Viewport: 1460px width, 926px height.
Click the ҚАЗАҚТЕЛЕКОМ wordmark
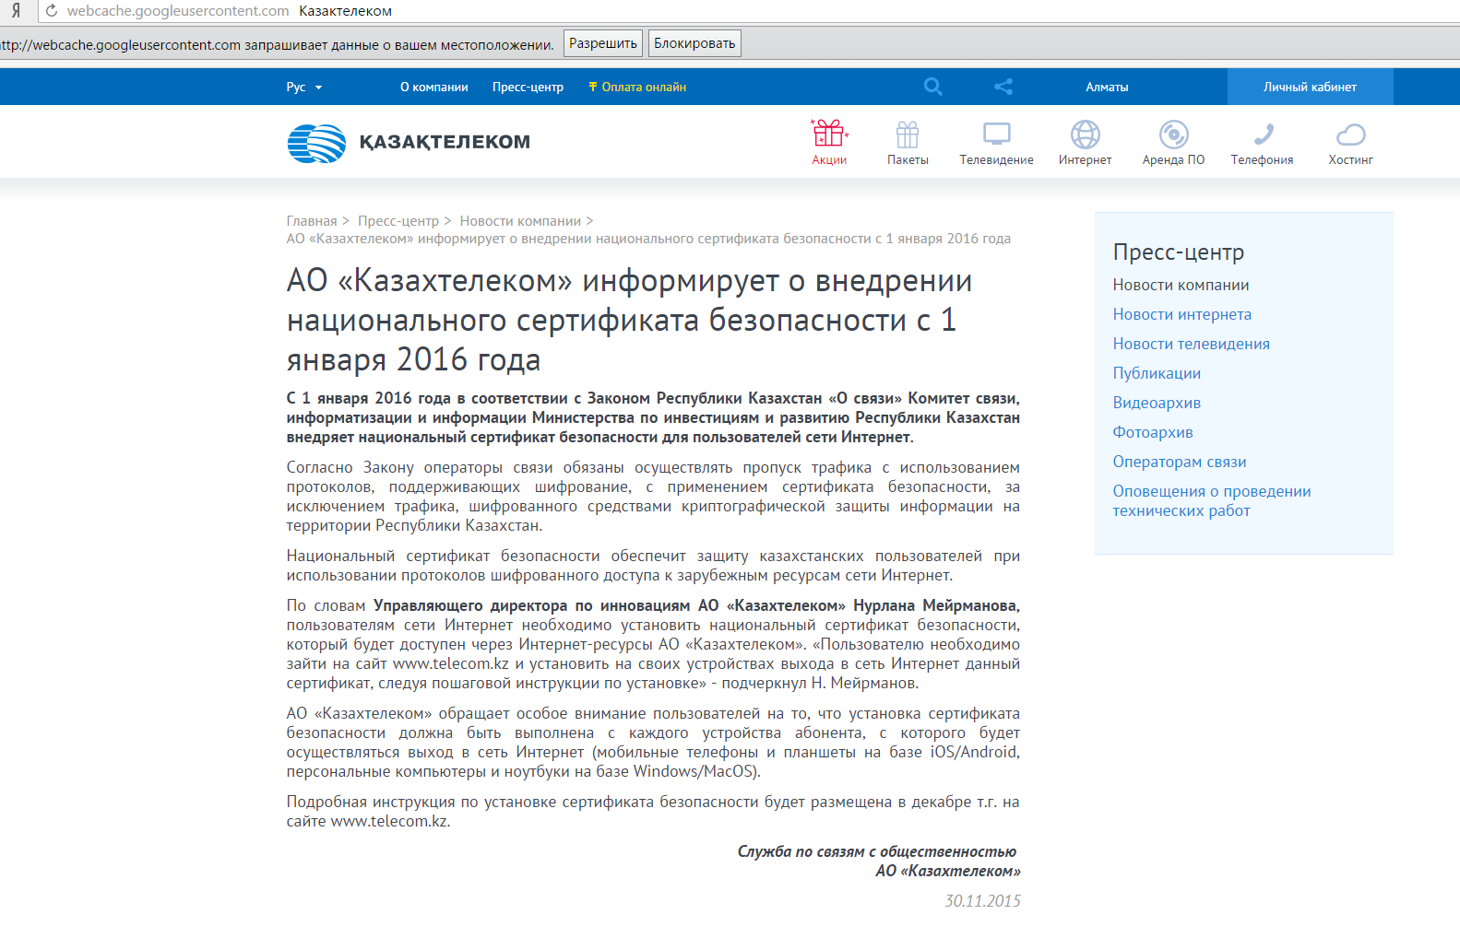click(x=445, y=142)
